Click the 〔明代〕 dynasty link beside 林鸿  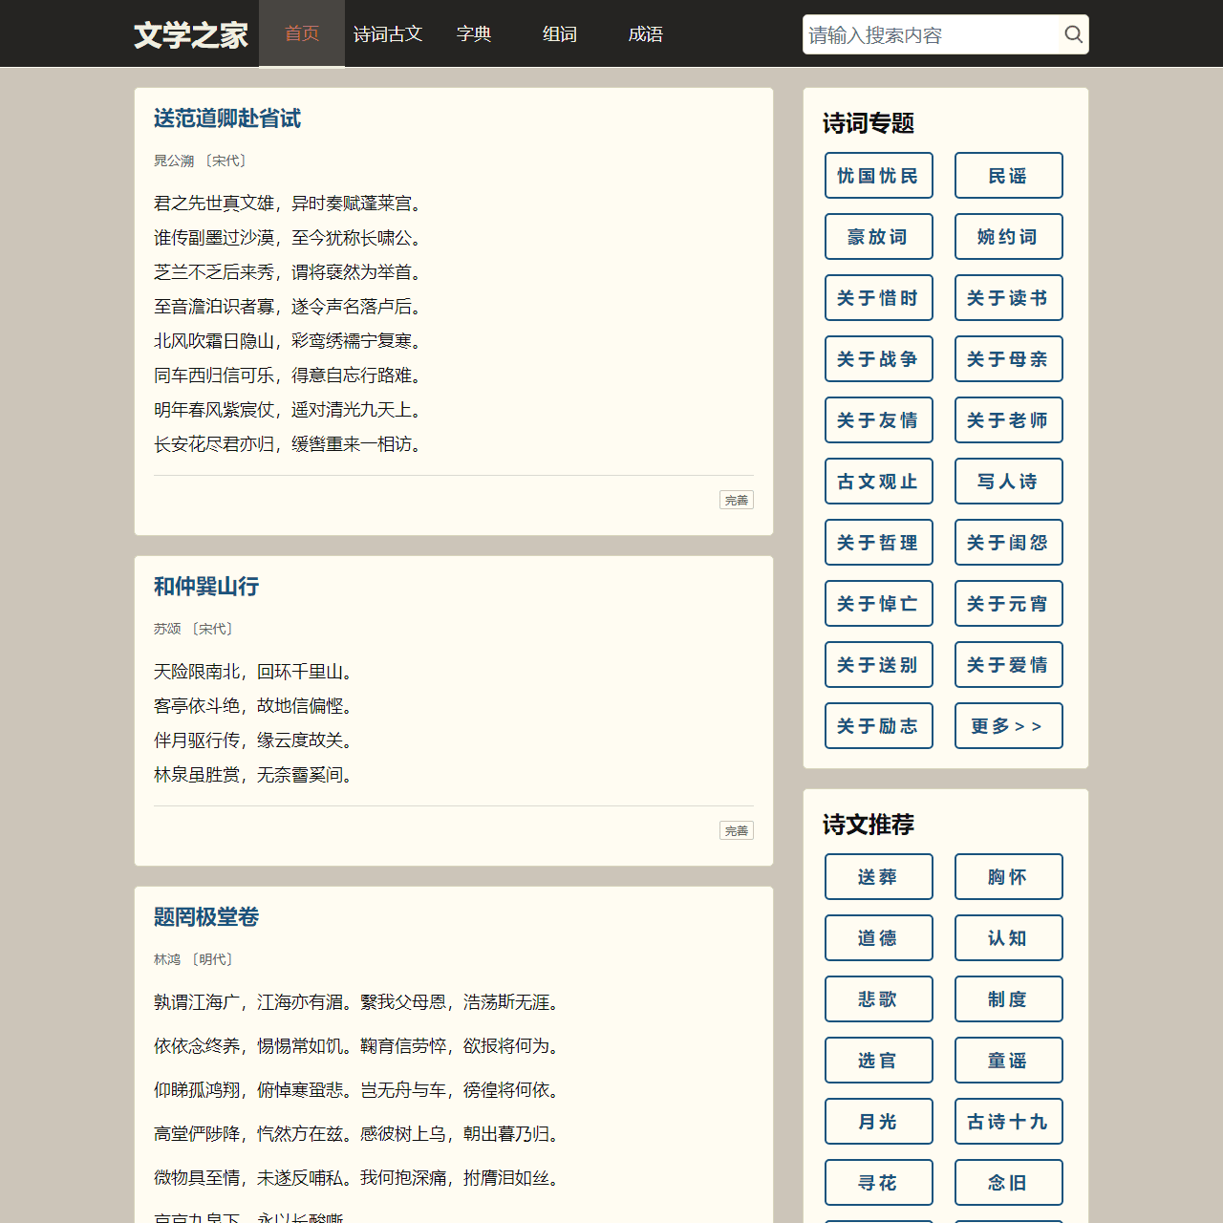pos(213,959)
